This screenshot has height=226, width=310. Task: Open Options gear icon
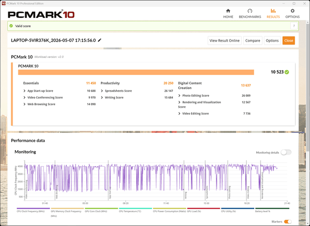coord(293,11)
